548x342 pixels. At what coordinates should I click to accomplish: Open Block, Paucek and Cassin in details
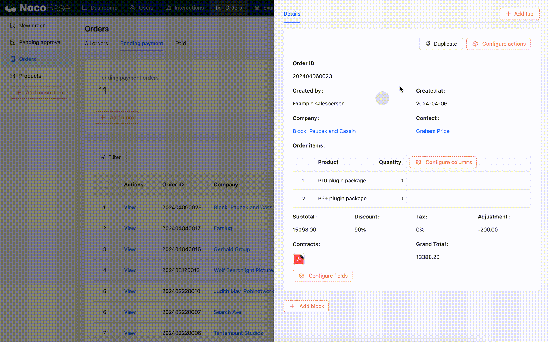(x=324, y=131)
